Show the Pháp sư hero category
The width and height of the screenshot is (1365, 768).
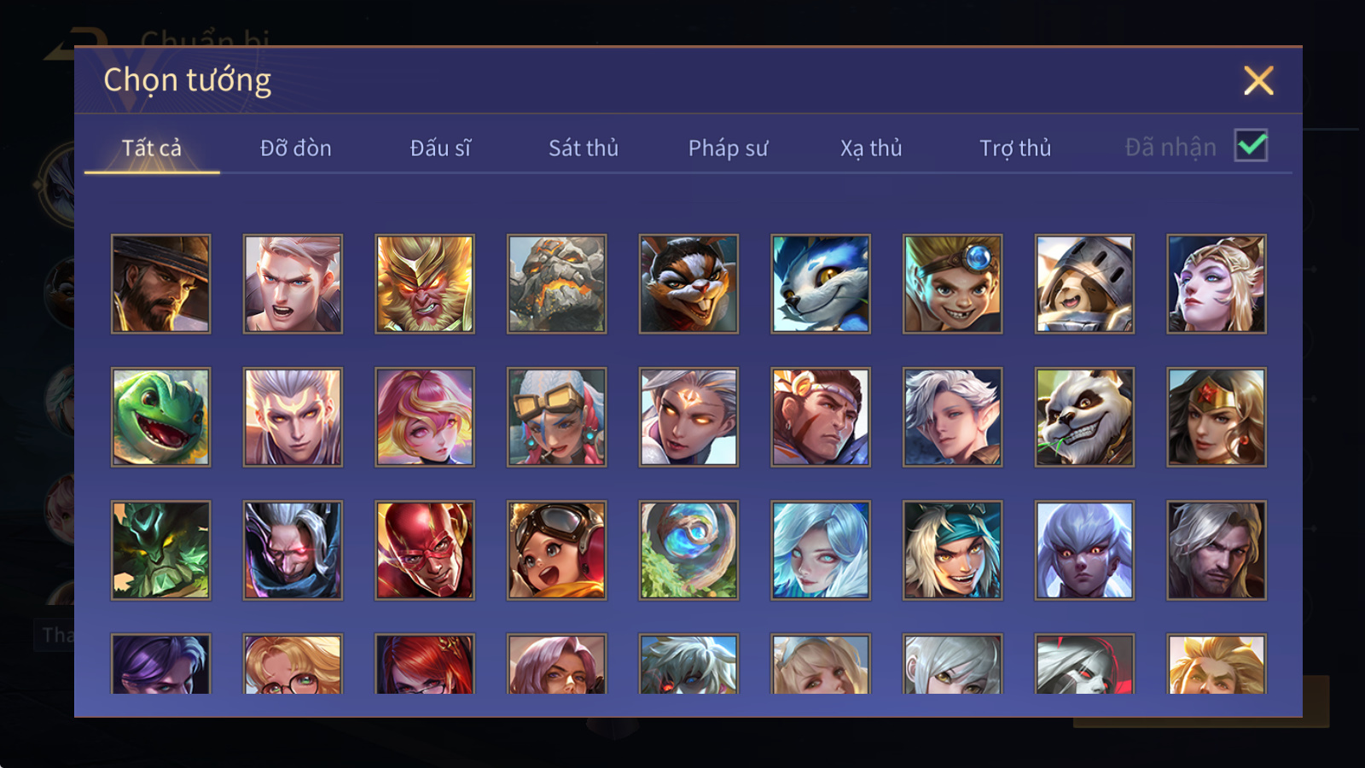[x=728, y=148]
